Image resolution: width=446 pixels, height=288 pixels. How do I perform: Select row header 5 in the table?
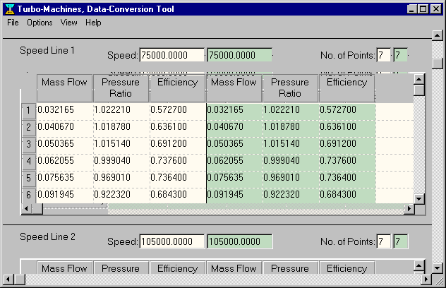coord(29,178)
